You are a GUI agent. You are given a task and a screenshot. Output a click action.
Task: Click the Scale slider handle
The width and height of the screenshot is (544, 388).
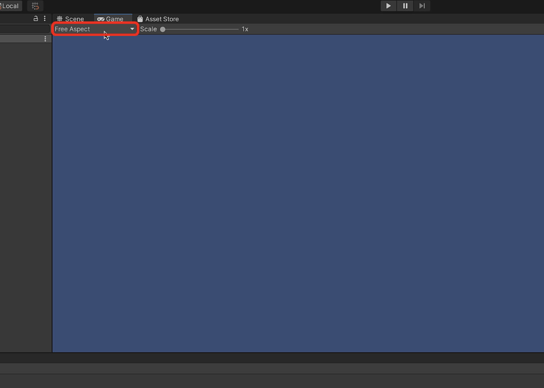[x=163, y=29]
